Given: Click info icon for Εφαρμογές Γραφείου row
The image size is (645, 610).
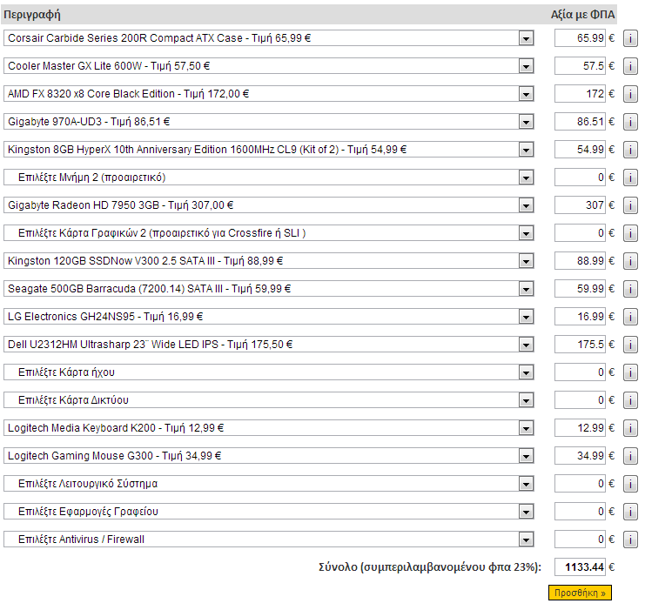Looking at the screenshot, I should coord(630,512).
